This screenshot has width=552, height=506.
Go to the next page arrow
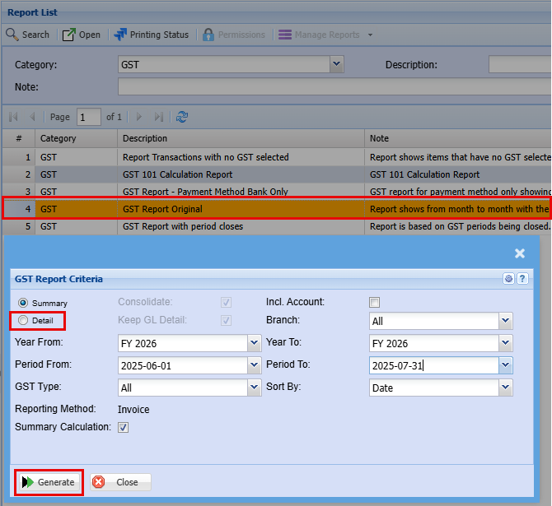click(139, 117)
